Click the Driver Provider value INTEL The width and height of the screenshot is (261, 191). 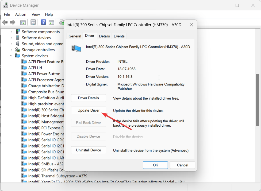coord(122,61)
